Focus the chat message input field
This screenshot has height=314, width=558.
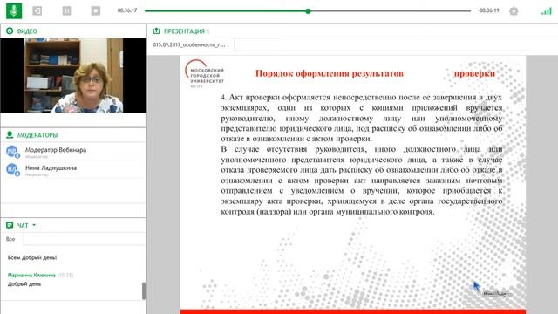pyautogui.click(x=85, y=239)
